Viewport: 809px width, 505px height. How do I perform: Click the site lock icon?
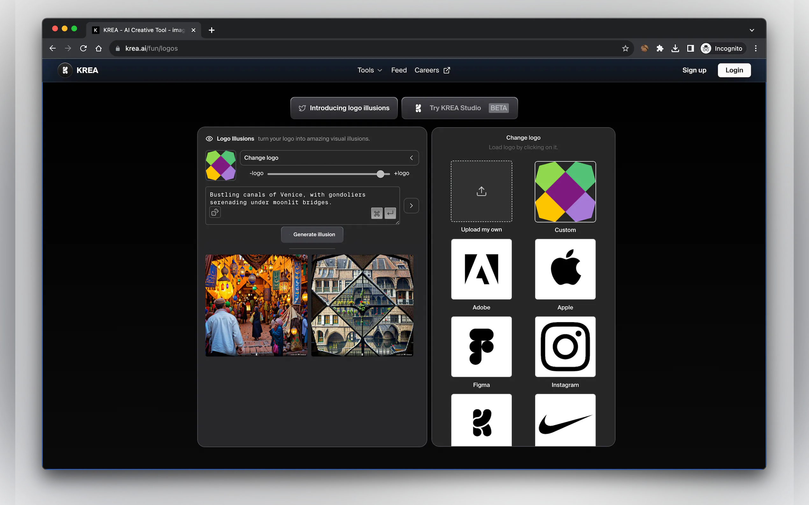(x=118, y=48)
